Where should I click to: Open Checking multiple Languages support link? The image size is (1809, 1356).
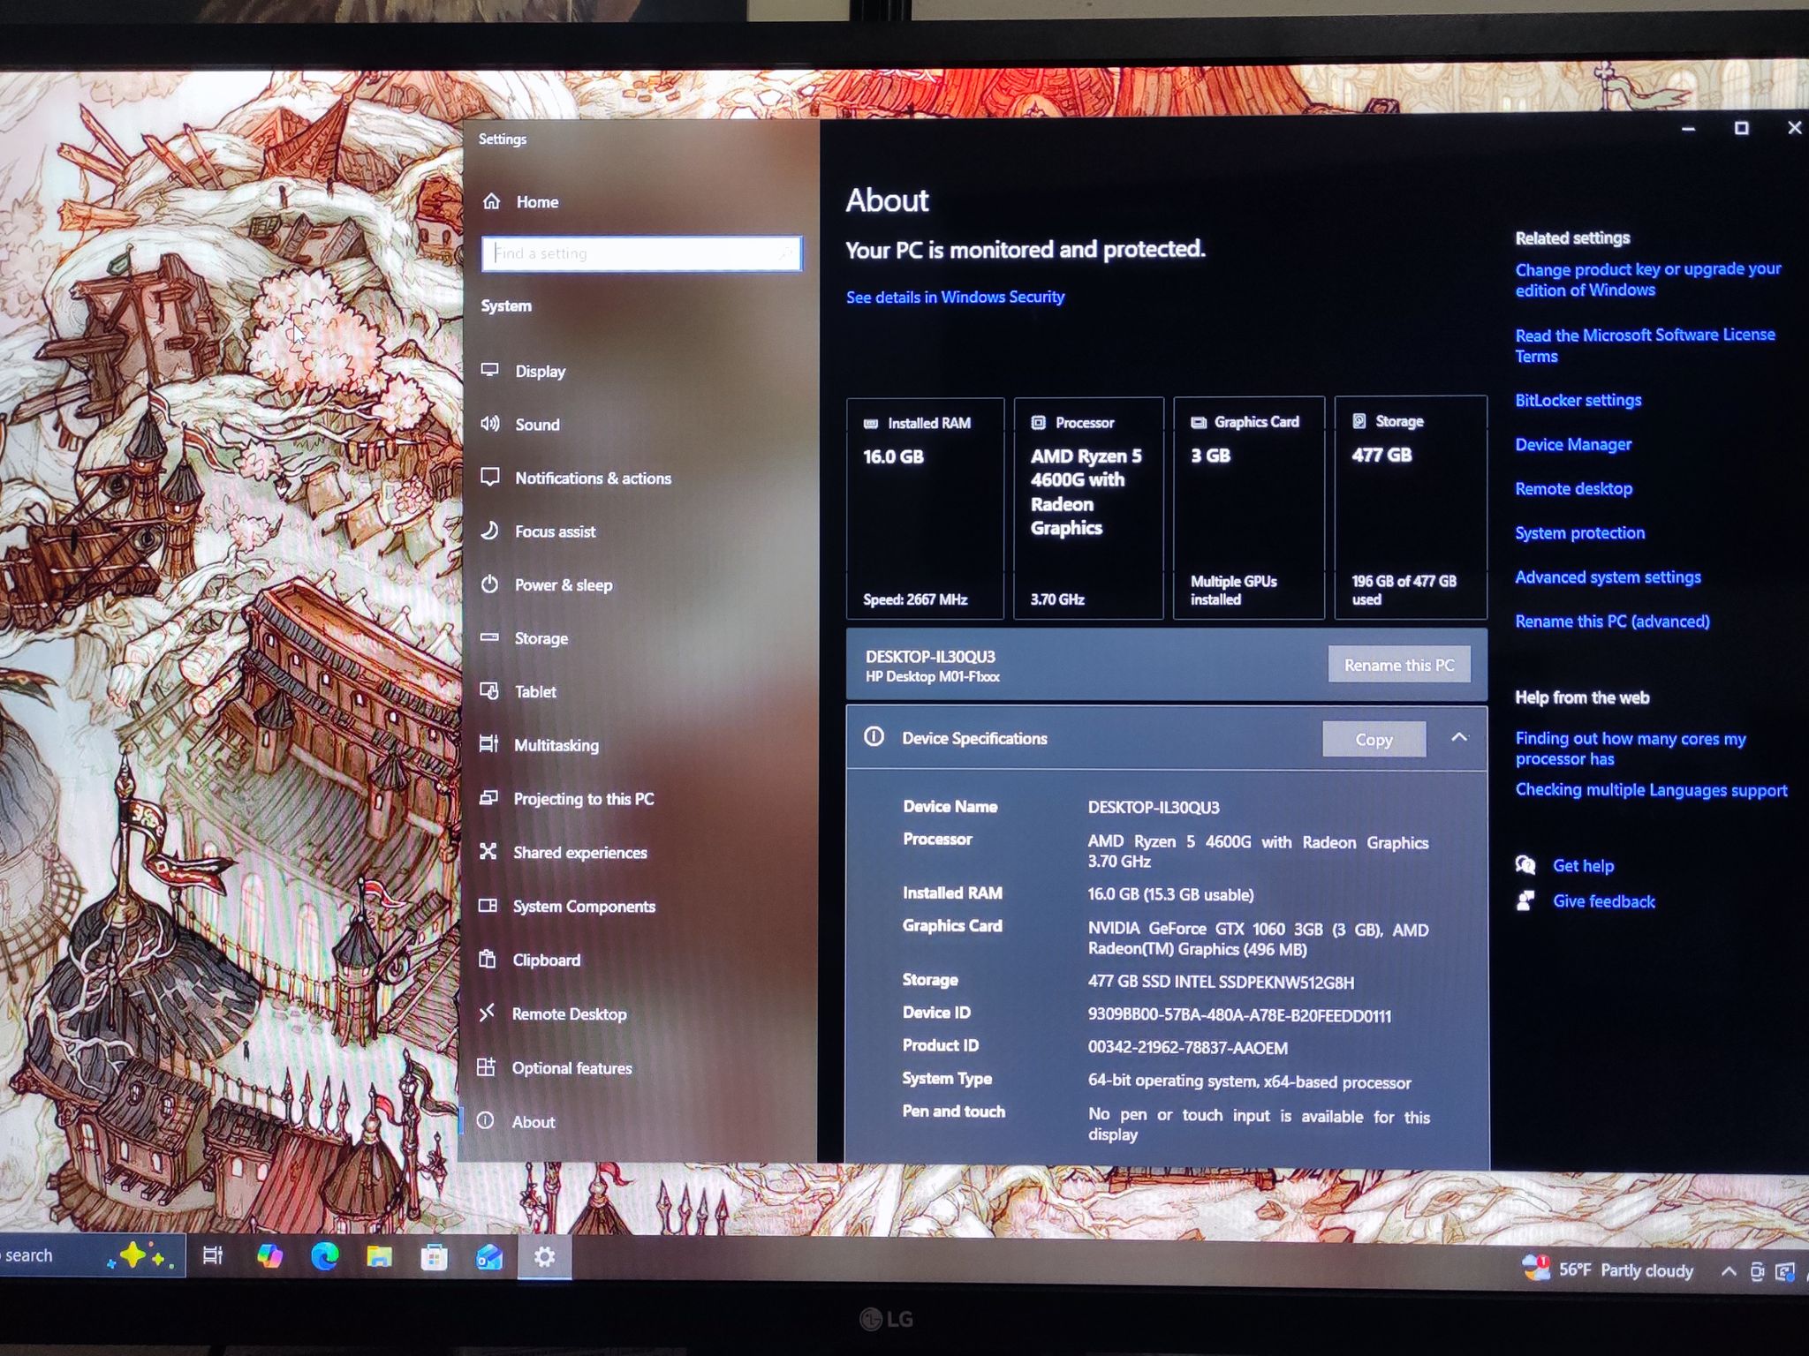tap(1651, 790)
